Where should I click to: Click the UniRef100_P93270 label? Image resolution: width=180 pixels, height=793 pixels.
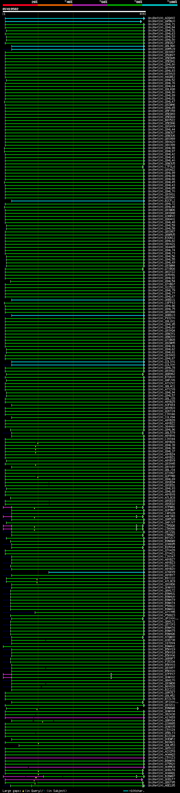(x=161, y=318)
